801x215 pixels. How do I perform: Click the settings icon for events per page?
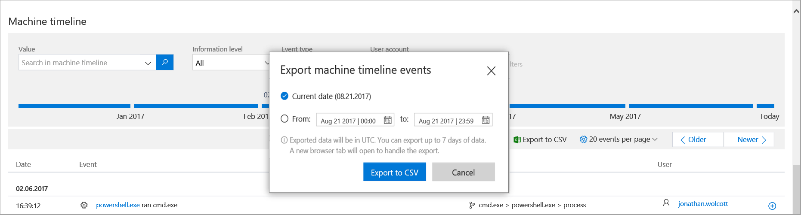[x=583, y=139]
